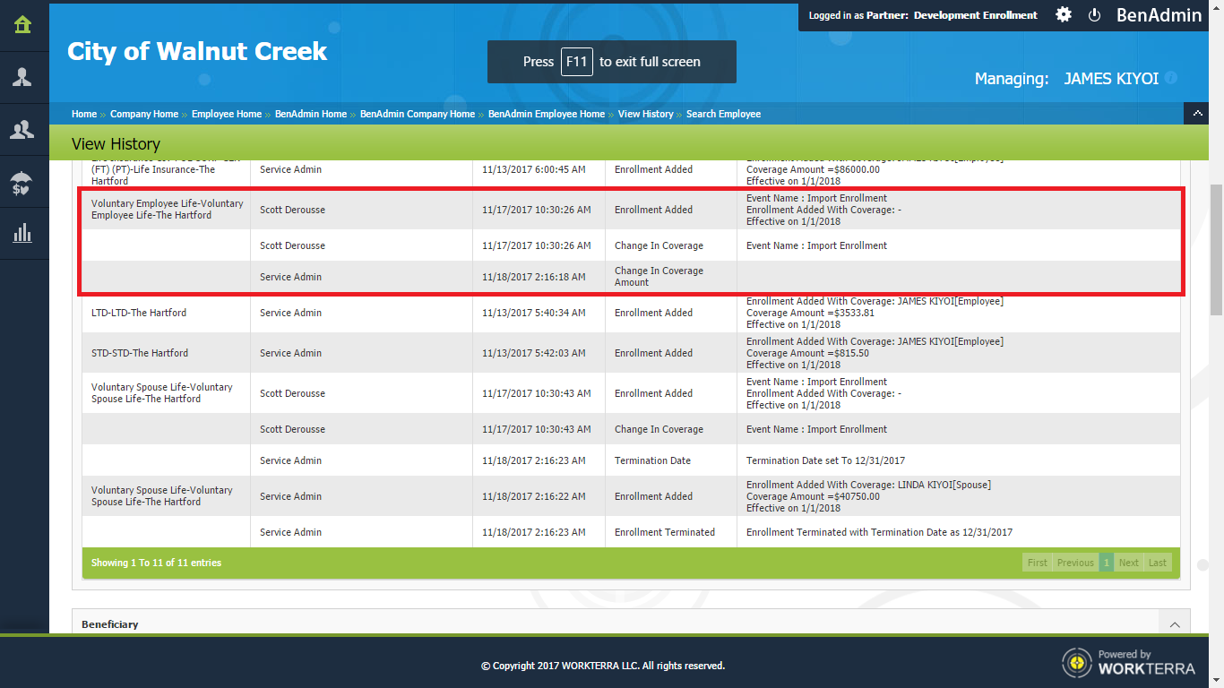Open the bar chart reports icon
Viewport: 1224px width, 688px height.
(22, 234)
